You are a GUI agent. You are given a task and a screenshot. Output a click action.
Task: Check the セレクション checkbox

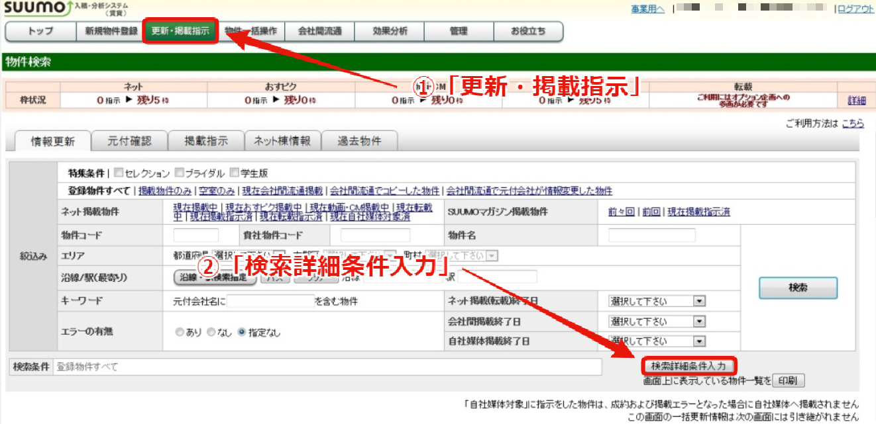pyautogui.click(x=119, y=173)
